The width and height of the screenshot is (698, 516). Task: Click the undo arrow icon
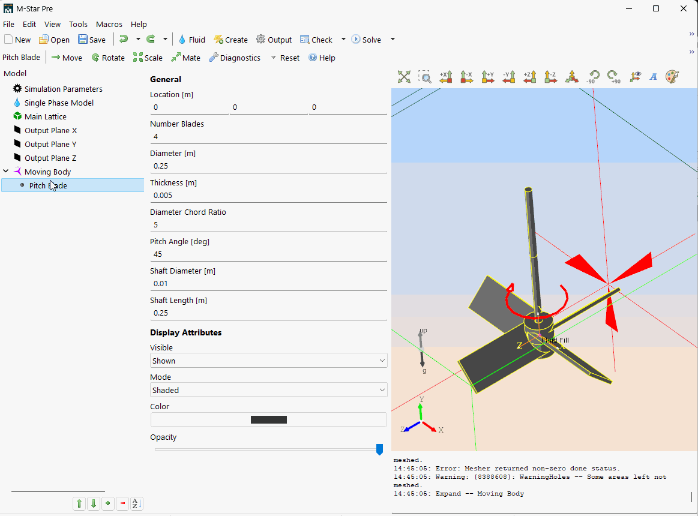124,39
